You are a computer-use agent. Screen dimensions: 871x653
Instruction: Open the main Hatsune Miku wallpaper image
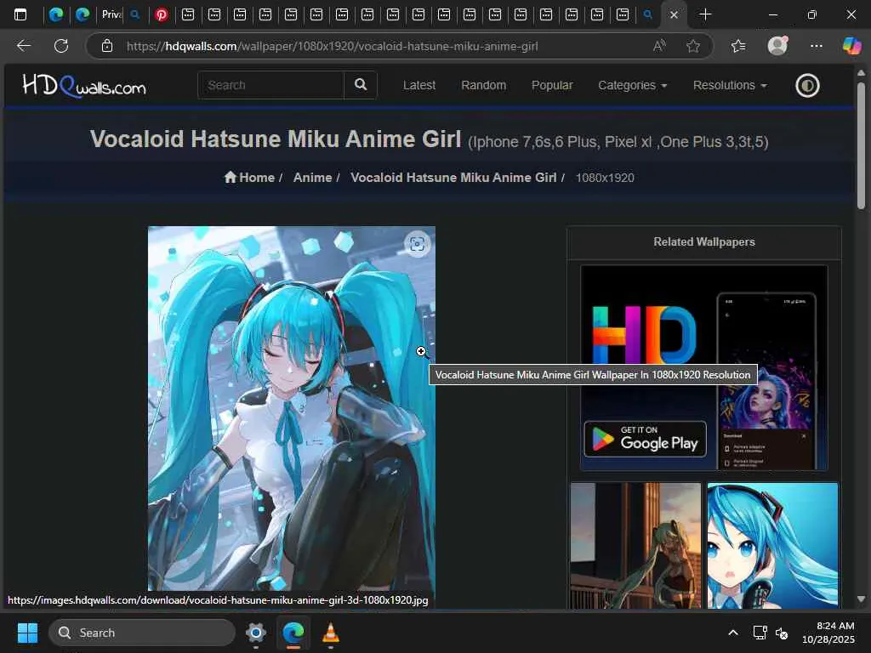tap(291, 408)
